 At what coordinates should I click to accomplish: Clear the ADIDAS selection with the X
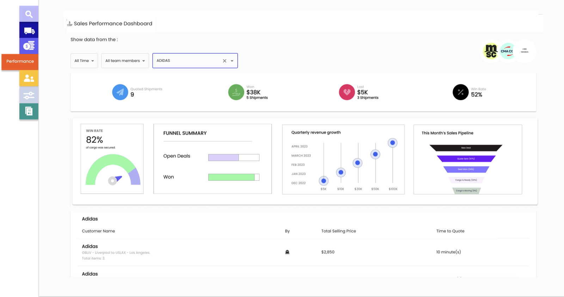225,61
